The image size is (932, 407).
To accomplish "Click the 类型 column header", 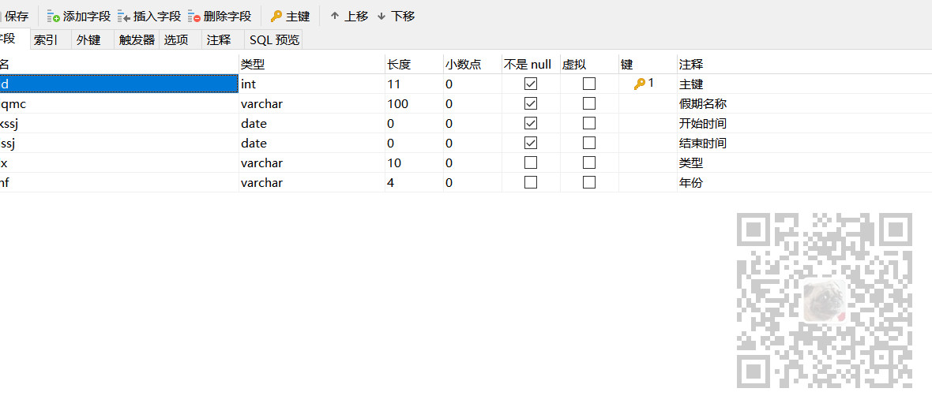I will (311, 64).
